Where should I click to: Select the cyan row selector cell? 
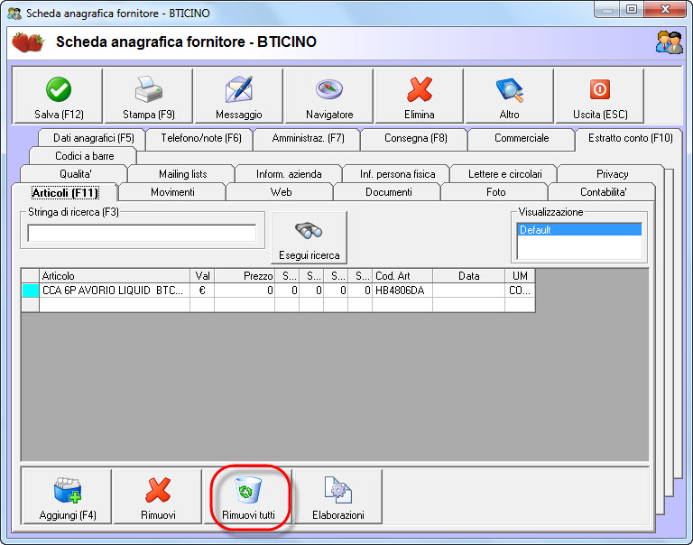tap(30, 291)
